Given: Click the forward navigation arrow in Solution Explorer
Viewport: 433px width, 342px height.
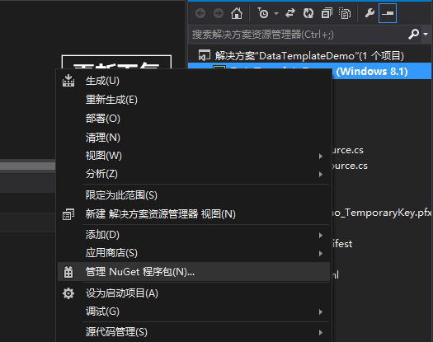Looking at the screenshot, I should 219,13.
